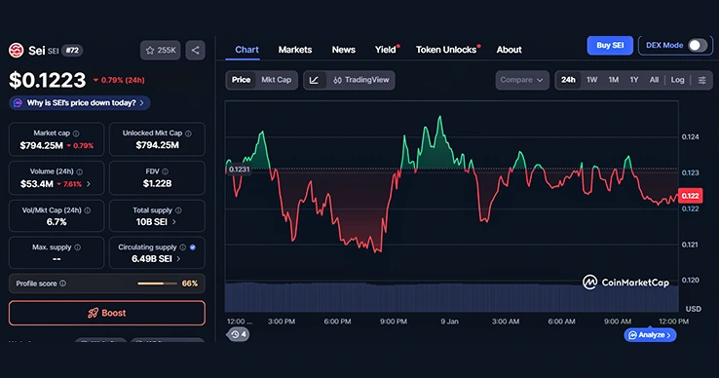This screenshot has width=719, height=378.
Task: Click the history events badge showing 4
Action: click(239, 334)
